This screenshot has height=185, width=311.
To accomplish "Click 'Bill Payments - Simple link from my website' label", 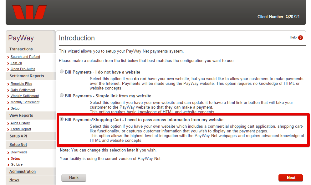I will coord(108,96).
